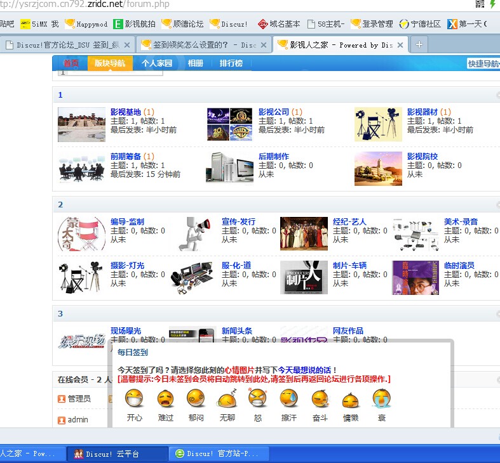This screenshot has height=463, width=500.
Task: Click the admin online member name
Action: click(x=78, y=420)
